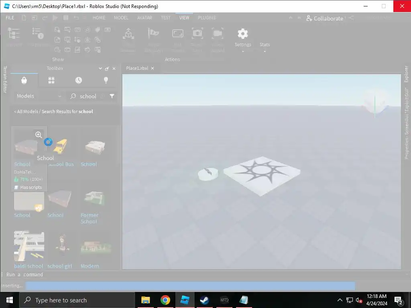This screenshot has width=411, height=308.
Task: Open the baldi school asset link
Action: coord(28,266)
